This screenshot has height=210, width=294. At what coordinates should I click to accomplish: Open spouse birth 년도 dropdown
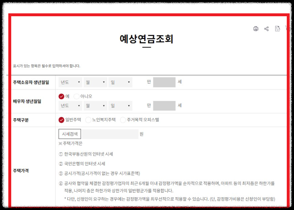[x=70, y=106]
